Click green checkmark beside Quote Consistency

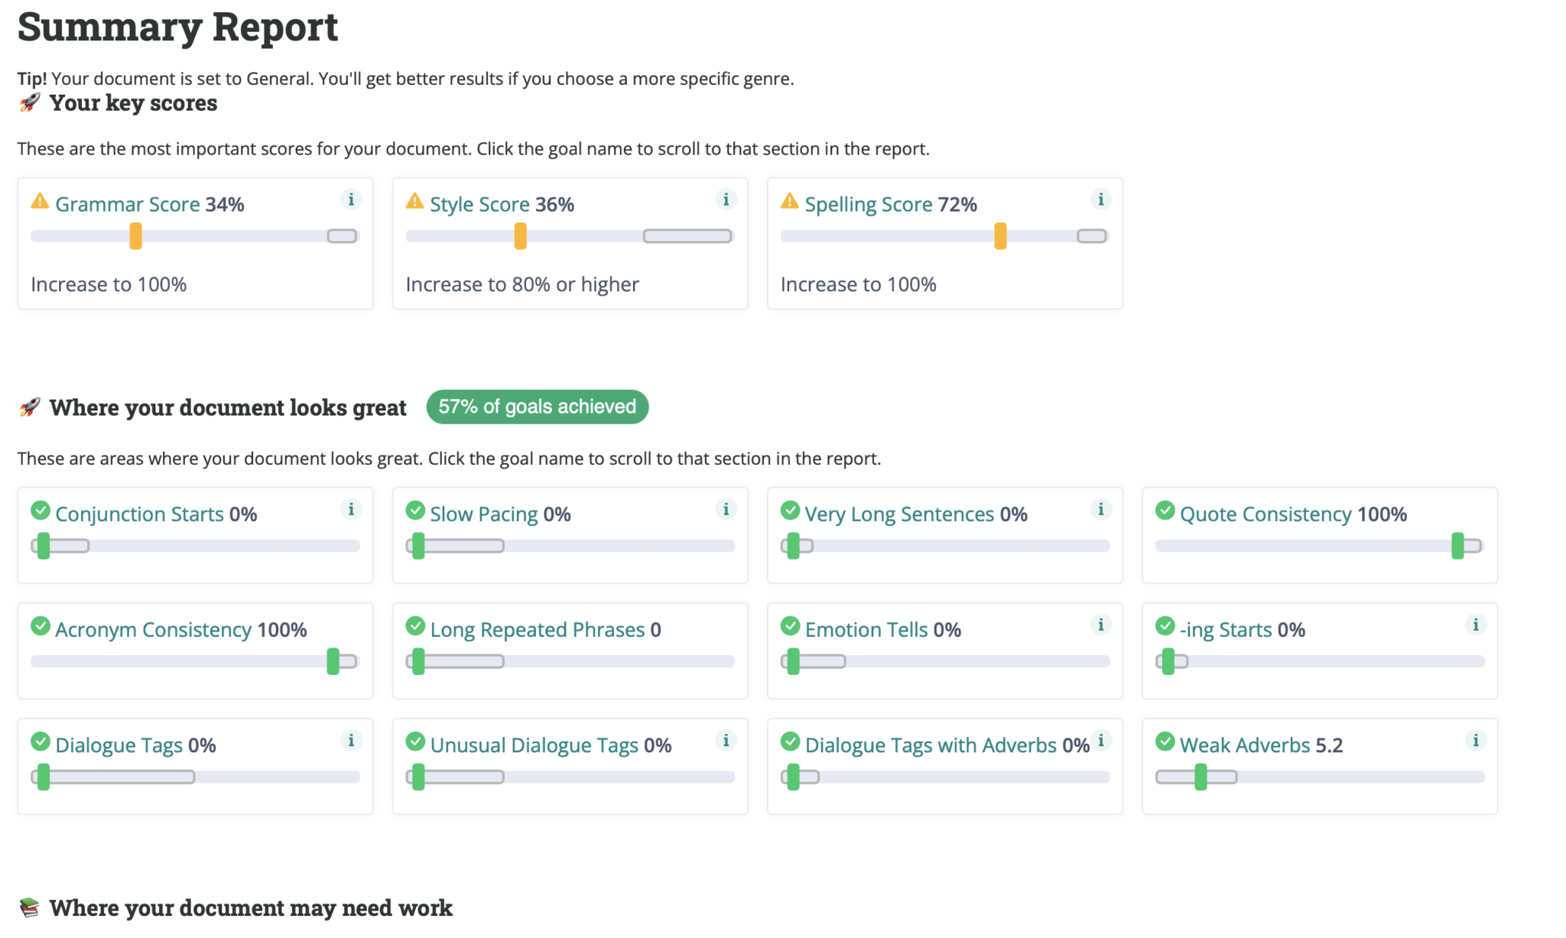tap(1165, 511)
